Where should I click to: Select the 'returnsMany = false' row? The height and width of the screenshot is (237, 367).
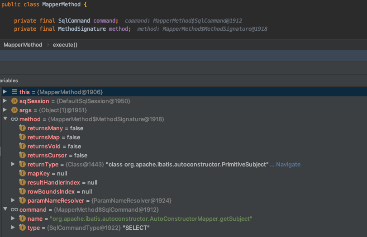tap(184, 128)
